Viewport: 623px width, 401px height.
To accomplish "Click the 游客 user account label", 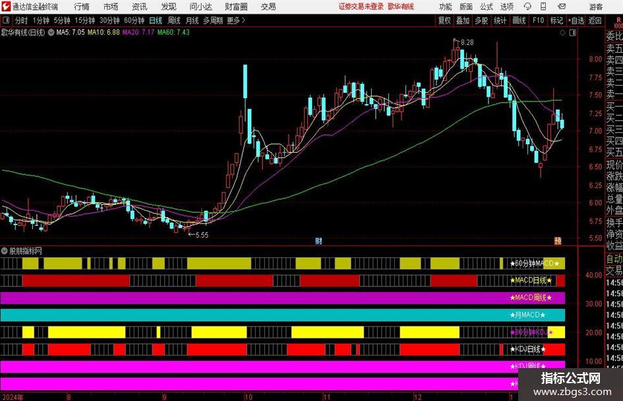I will (595, 7).
